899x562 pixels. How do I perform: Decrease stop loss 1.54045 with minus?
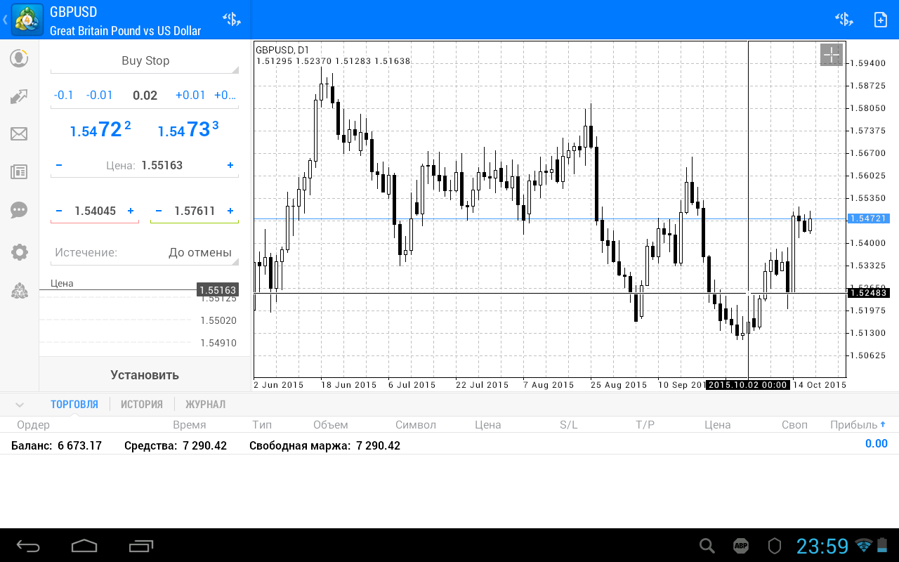point(58,211)
